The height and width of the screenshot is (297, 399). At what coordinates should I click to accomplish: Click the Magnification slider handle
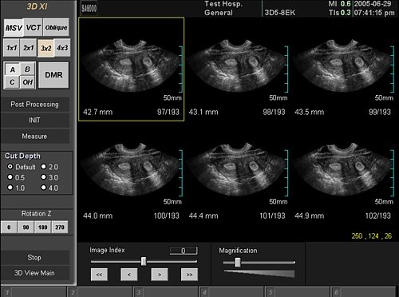238,263
